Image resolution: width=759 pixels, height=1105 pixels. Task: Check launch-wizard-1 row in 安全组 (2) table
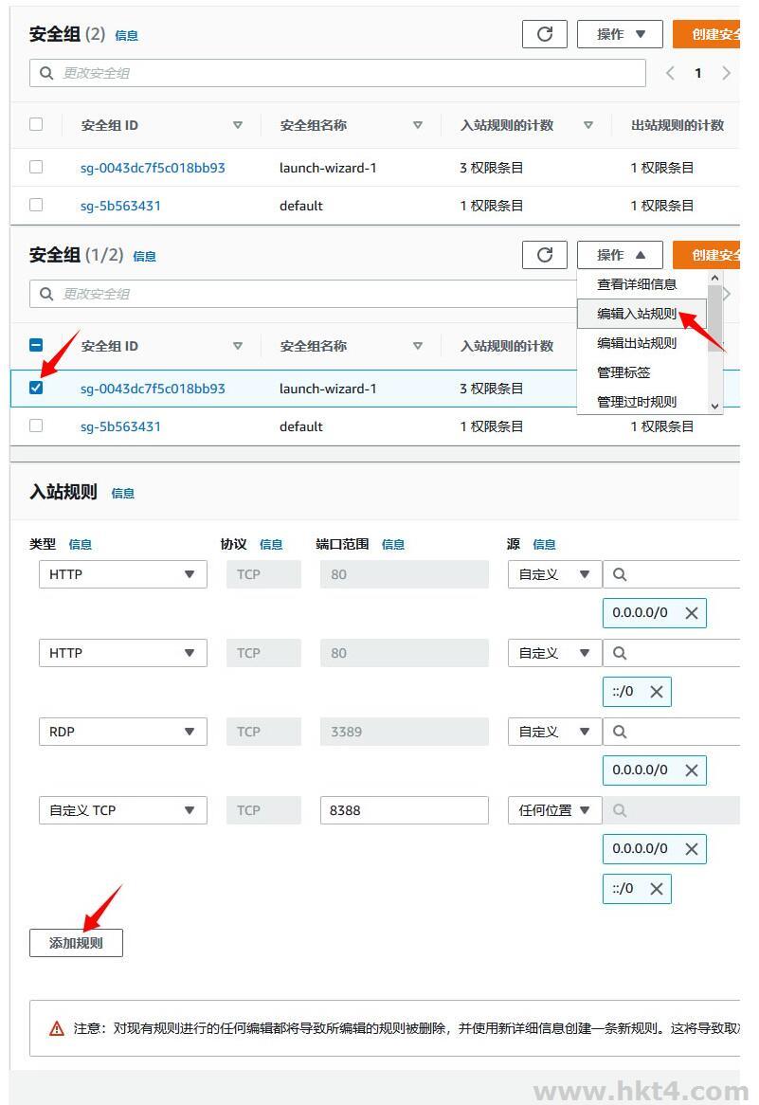point(36,166)
